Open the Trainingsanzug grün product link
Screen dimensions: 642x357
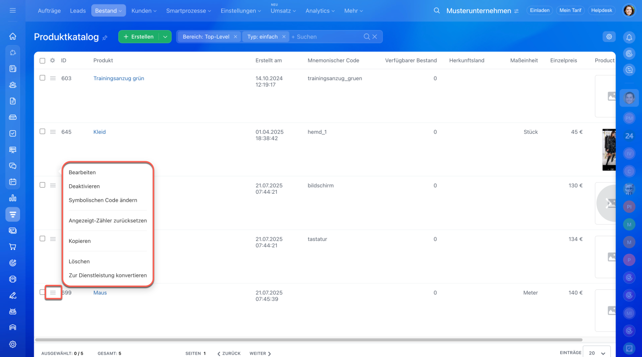tap(118, 78)
